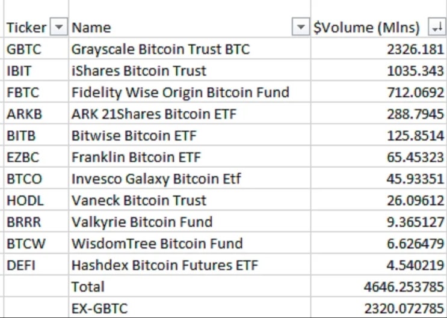Select the Bitwise Bitcoin ETF cell

coord(134,136)
